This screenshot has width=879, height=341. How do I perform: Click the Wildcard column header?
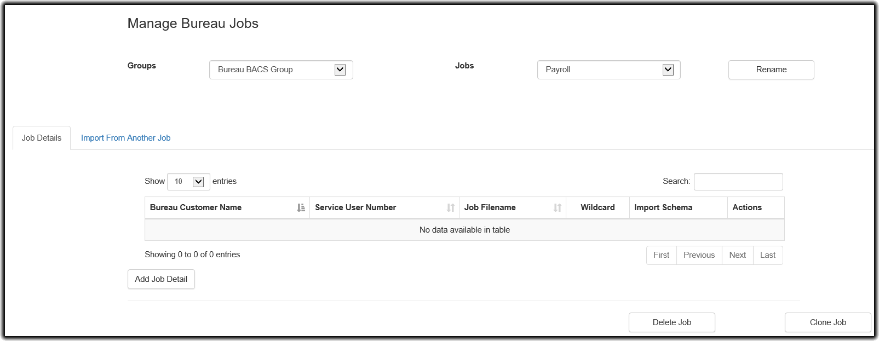(598, 207)
